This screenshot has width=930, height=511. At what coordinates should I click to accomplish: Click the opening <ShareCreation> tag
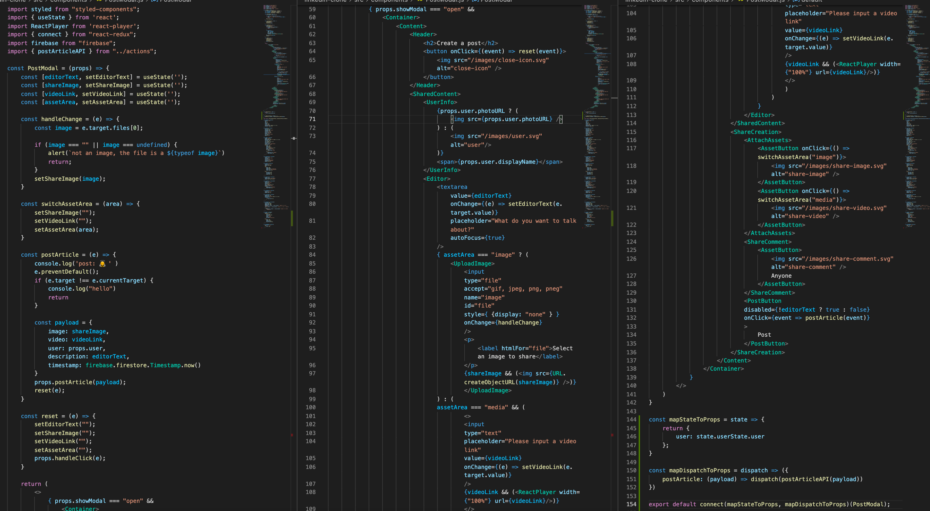pyautogui.click(x=756, y=132)
